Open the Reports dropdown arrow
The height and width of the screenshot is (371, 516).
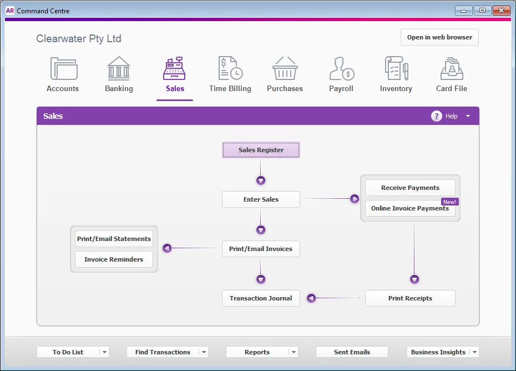[x=293, y=352]
